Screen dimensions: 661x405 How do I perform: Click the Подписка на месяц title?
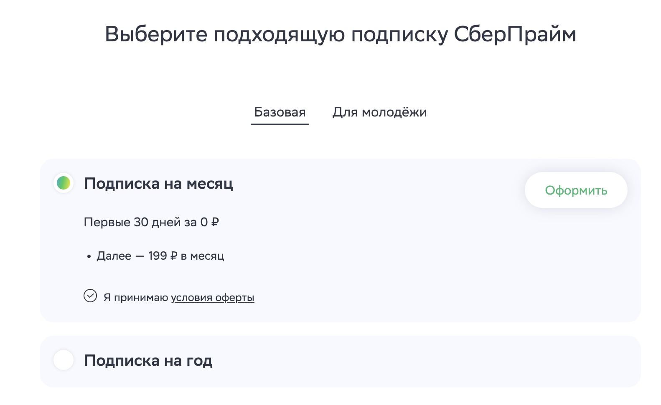pos(158,183)
